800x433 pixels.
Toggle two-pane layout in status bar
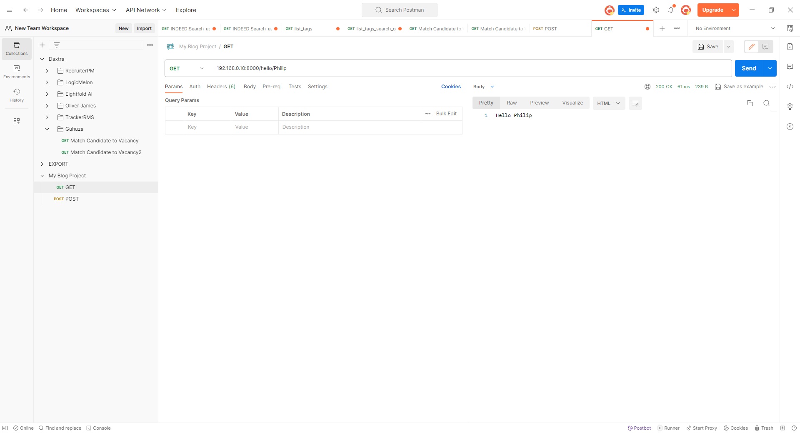click(x=782, y=428)
